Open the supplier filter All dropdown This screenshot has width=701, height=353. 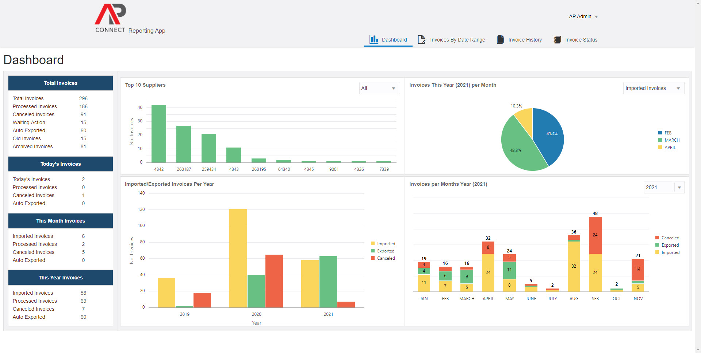379,88
